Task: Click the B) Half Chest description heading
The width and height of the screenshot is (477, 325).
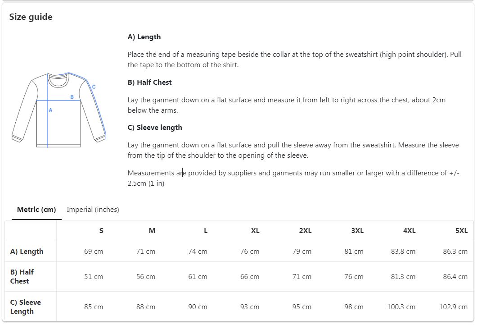Action: tap(150, 82)
